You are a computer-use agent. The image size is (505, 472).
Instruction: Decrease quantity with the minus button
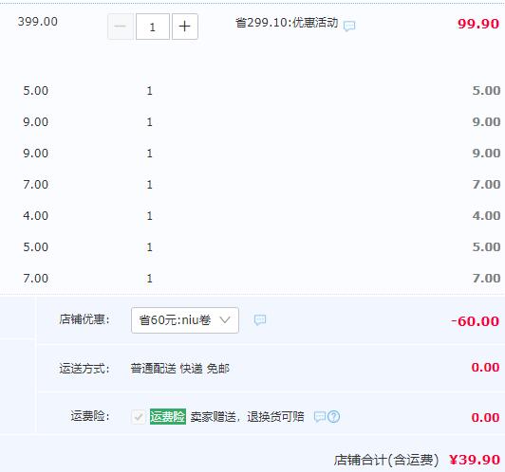click(121, 27)
